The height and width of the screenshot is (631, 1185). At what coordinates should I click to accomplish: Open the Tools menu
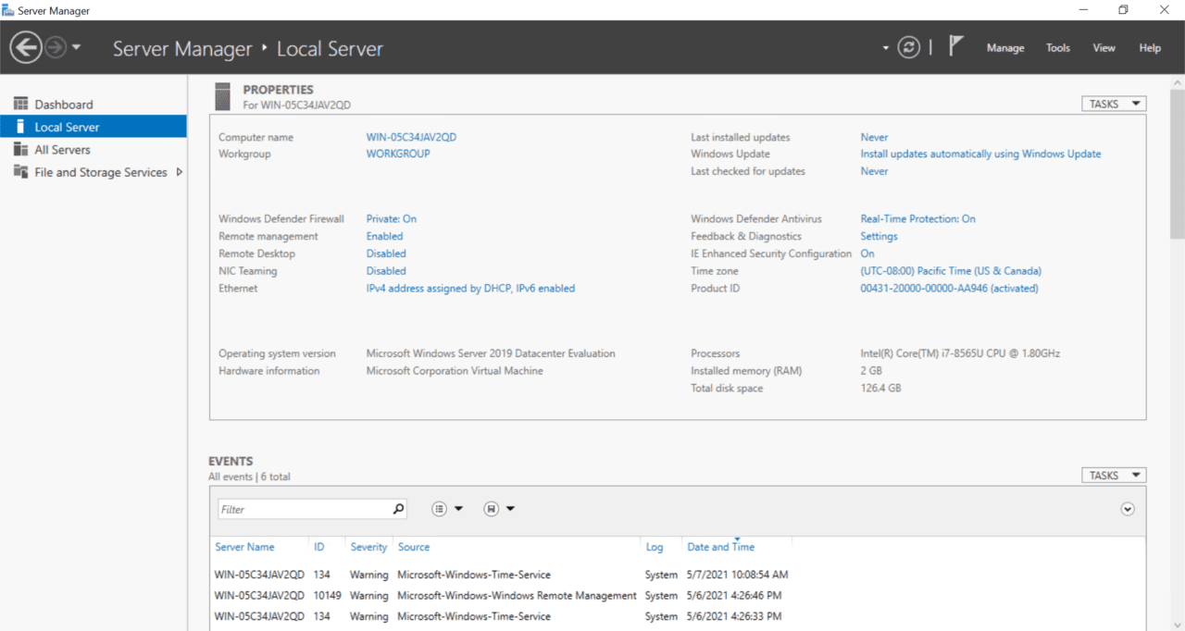click(x=1057, y=47)
